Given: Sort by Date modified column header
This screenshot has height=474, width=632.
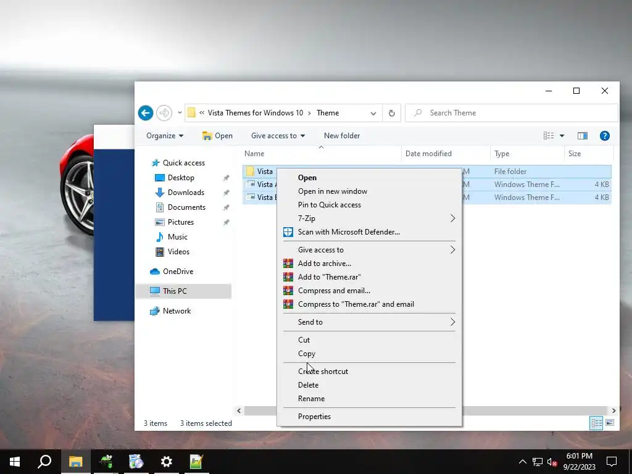Looking at the screenshot, I should pos(446,154).
